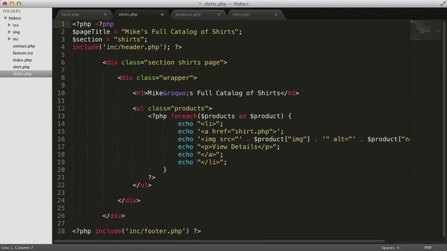Open the Spaces: 4 indentation menu
This screenshot has width=447, height=251.
(x=390, y=248)
